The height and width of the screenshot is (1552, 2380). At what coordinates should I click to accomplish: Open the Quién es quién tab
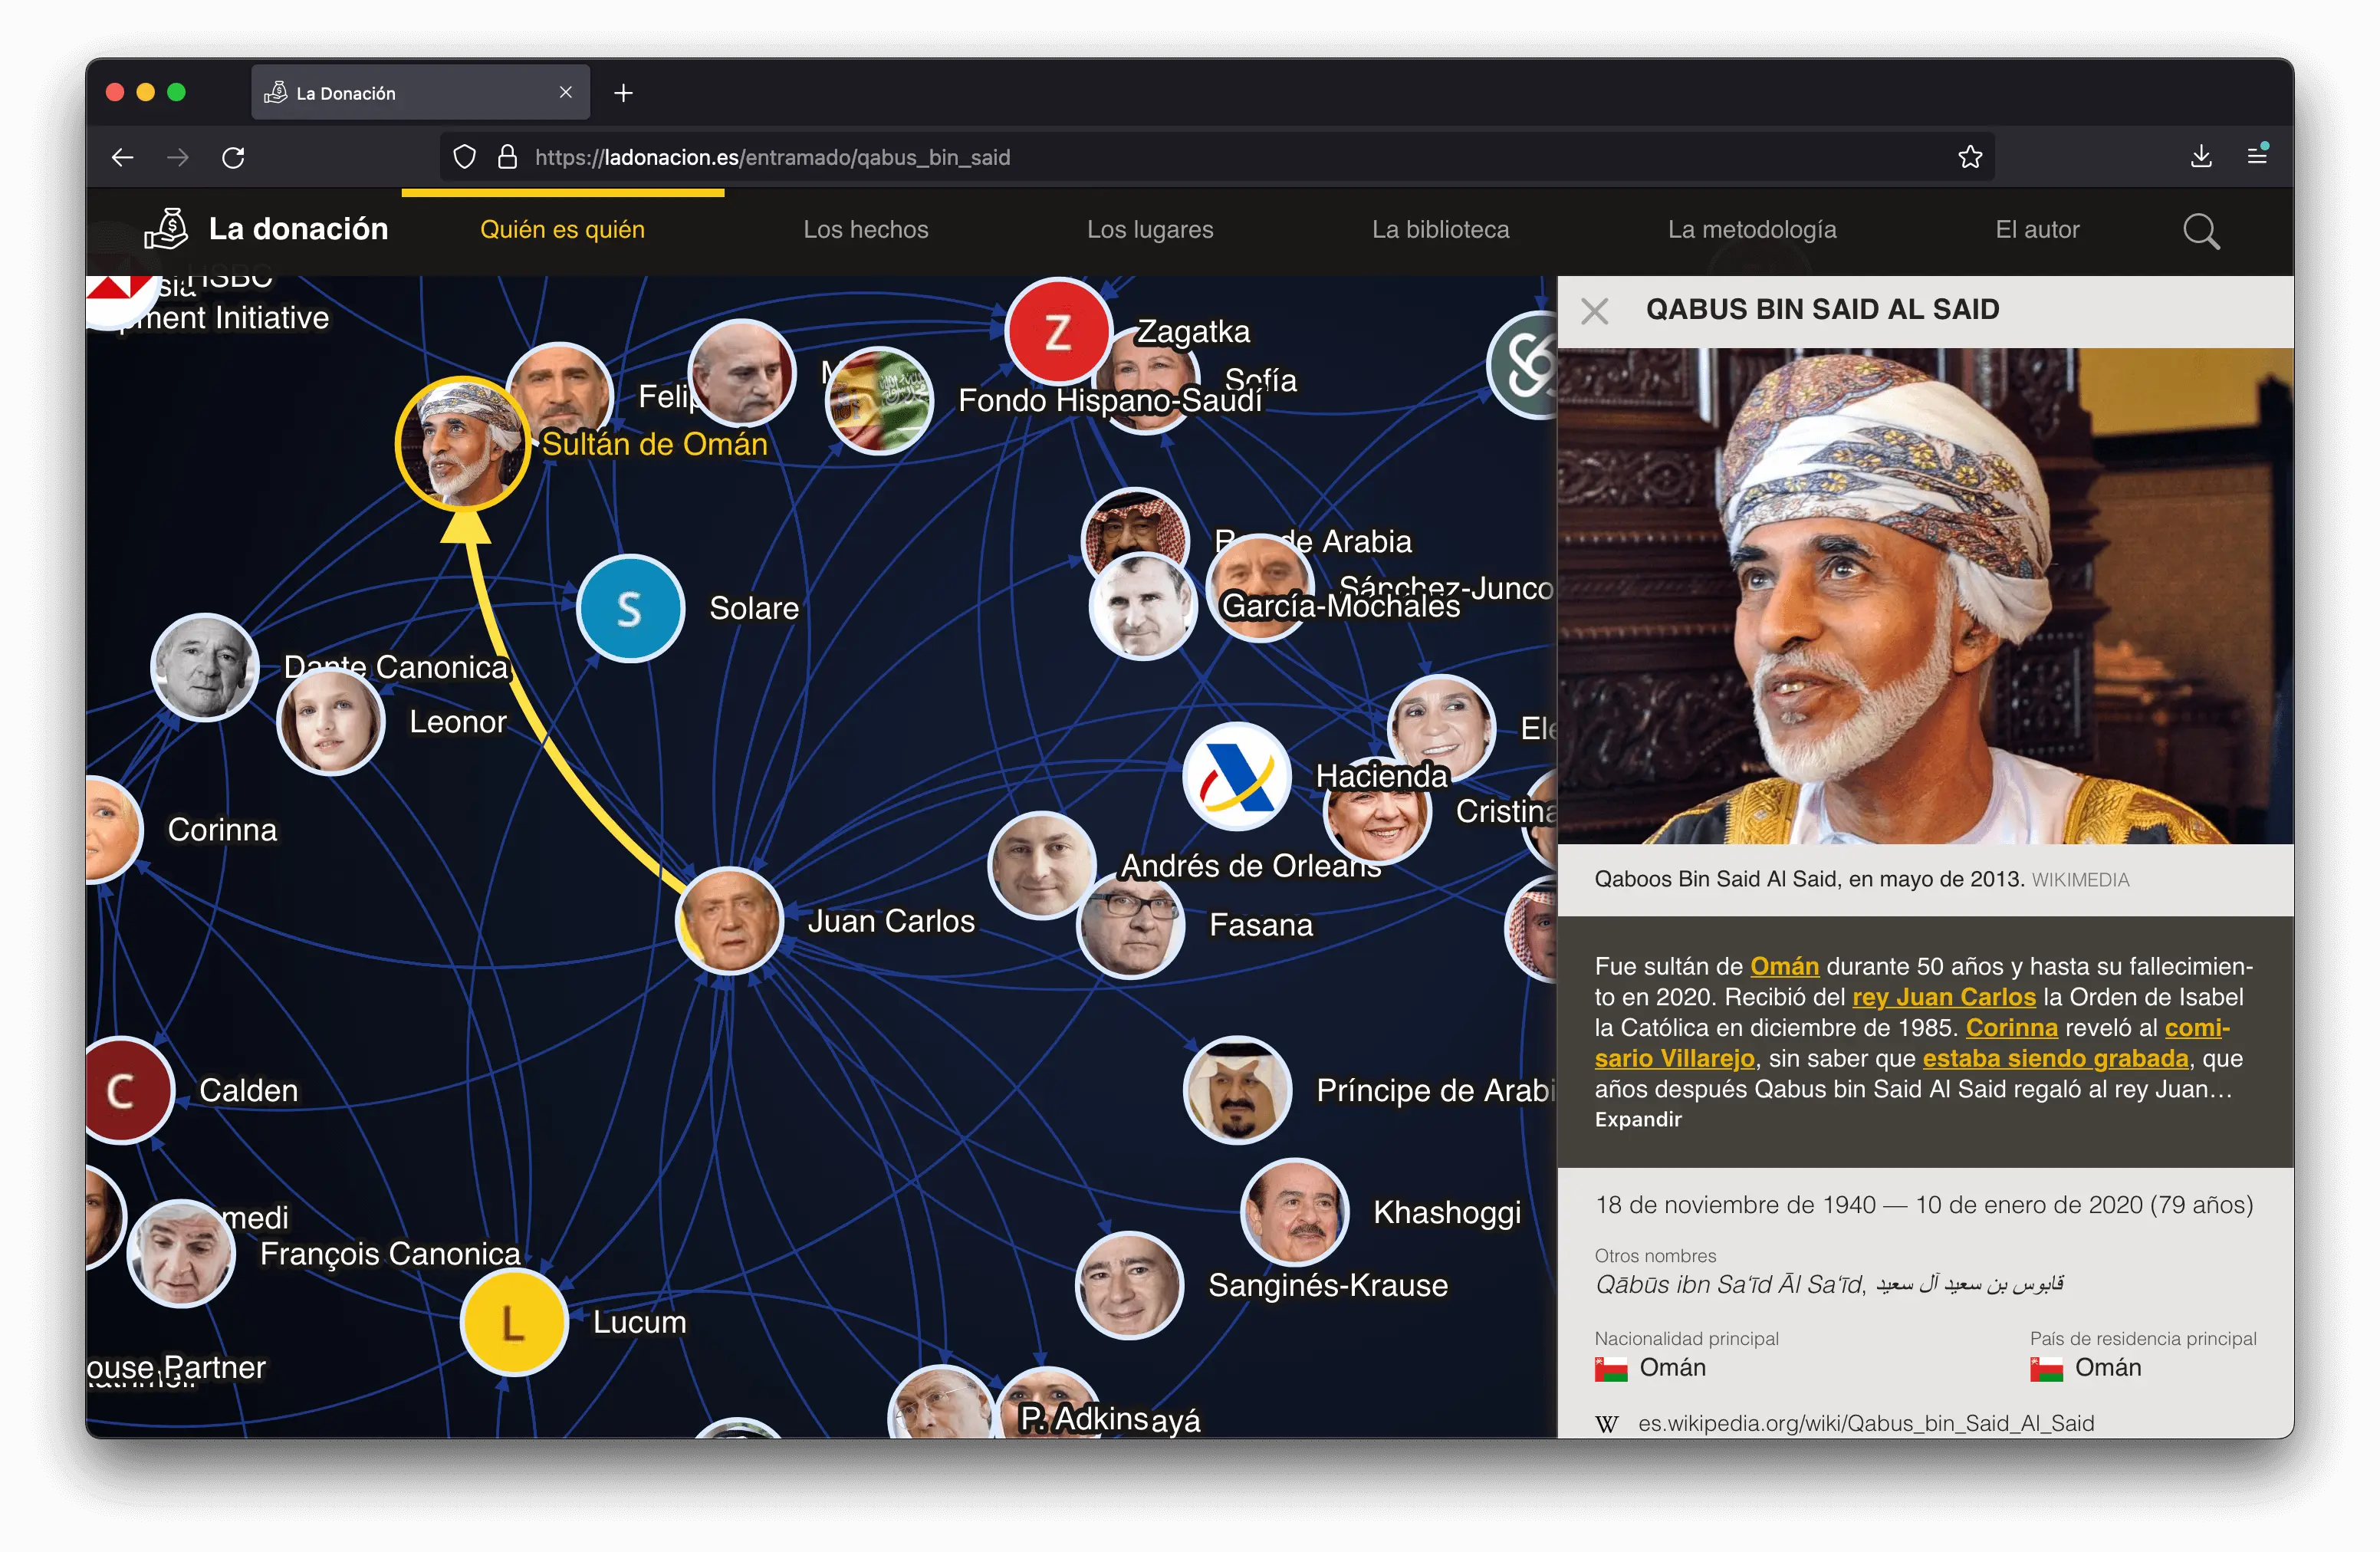[562, 229]
